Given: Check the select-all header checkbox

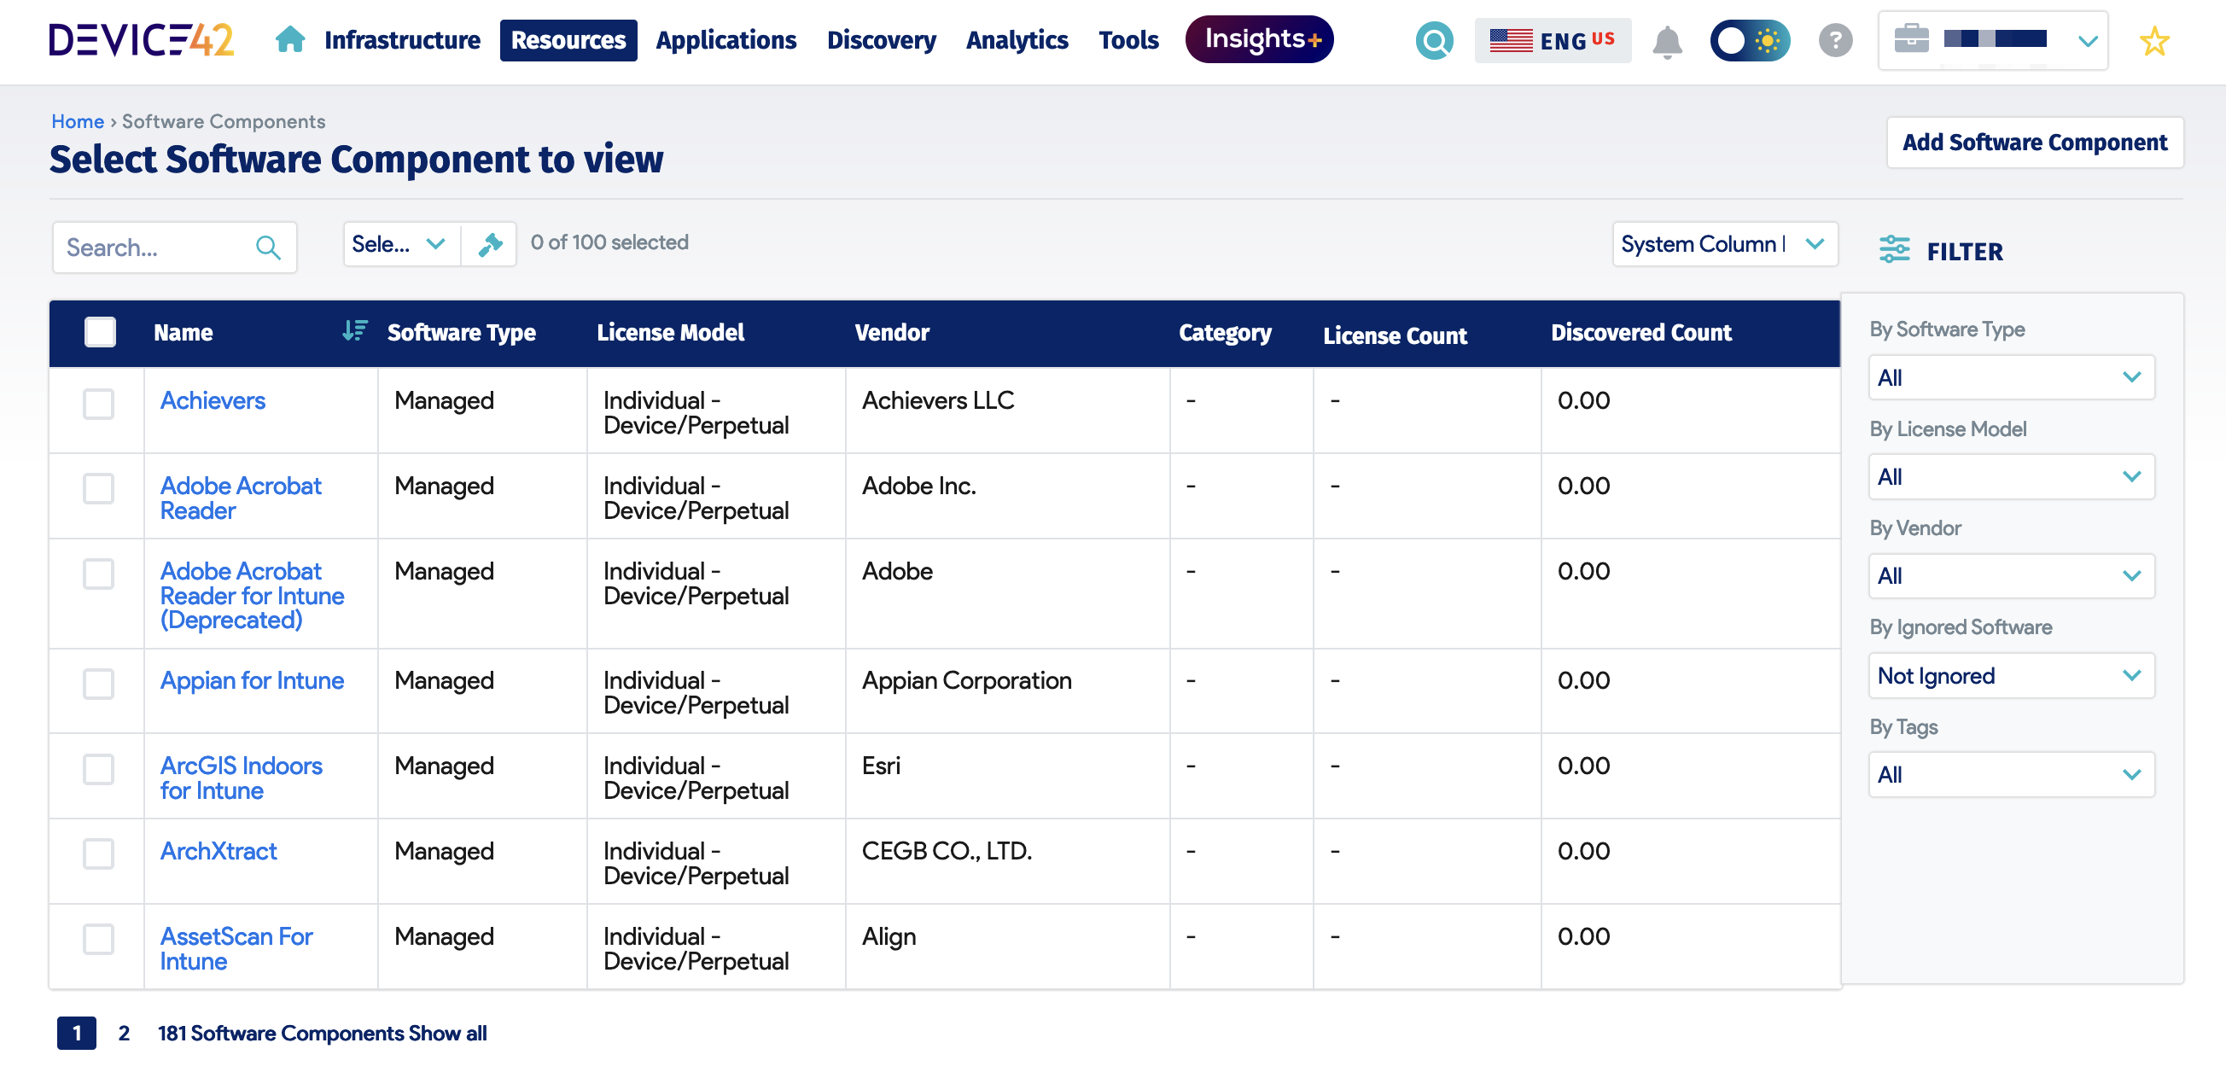Looking at the screenshot, I should click(100, 333).
